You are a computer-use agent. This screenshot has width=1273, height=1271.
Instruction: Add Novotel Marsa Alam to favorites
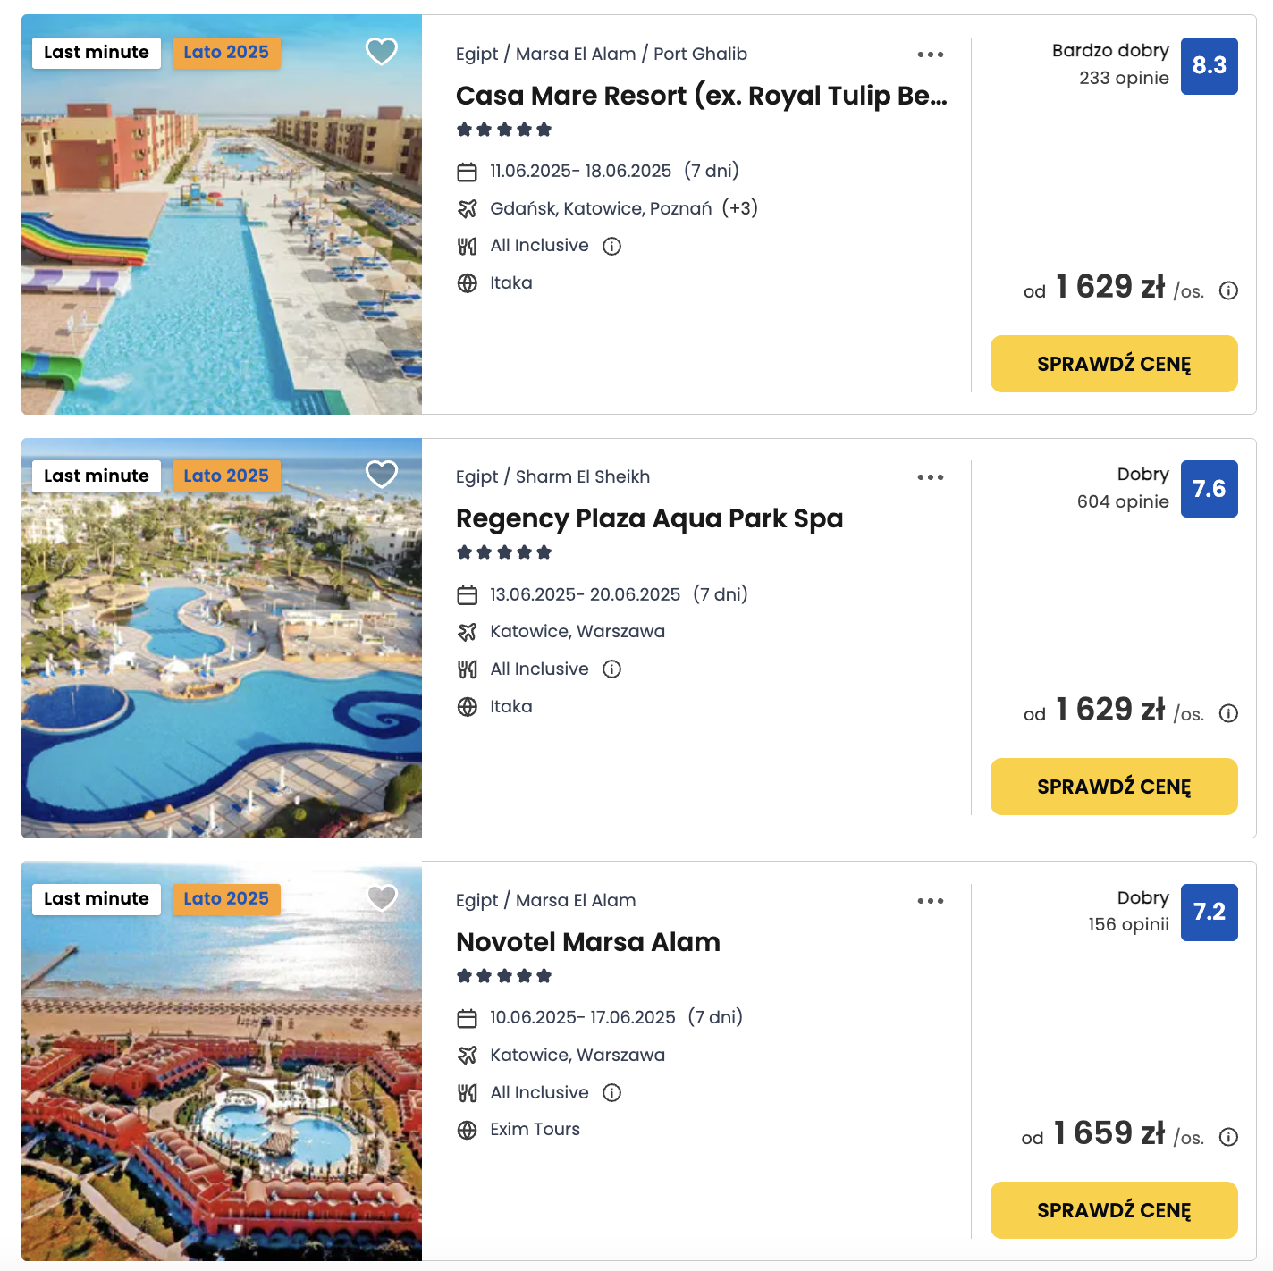(382, 897)
